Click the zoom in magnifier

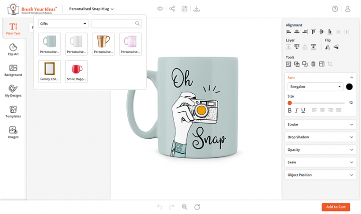(x=185, y=207)
